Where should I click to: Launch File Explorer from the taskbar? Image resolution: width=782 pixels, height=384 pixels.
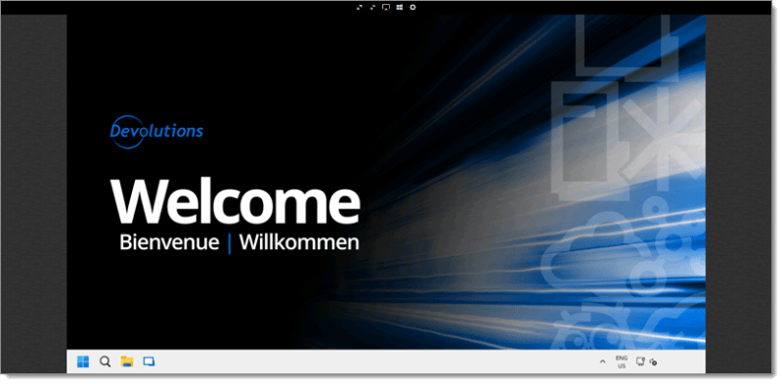click(x=127, y=362)
